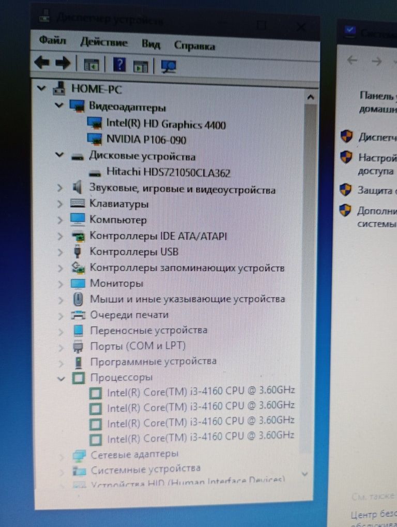Collapse the Видеоадаптеры branch
This screenshot has width=397, height=527.
[x=59, y=105]
